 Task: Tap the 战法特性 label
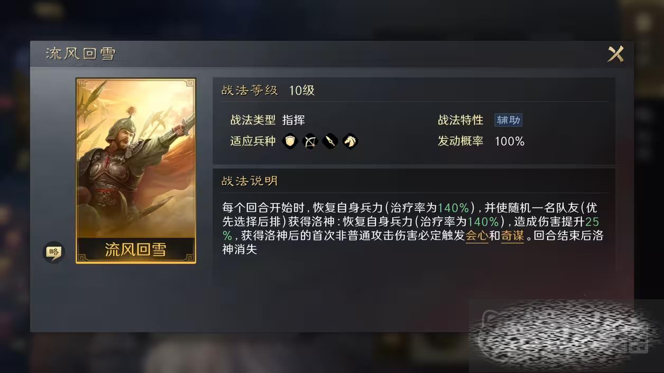(460, 120)
